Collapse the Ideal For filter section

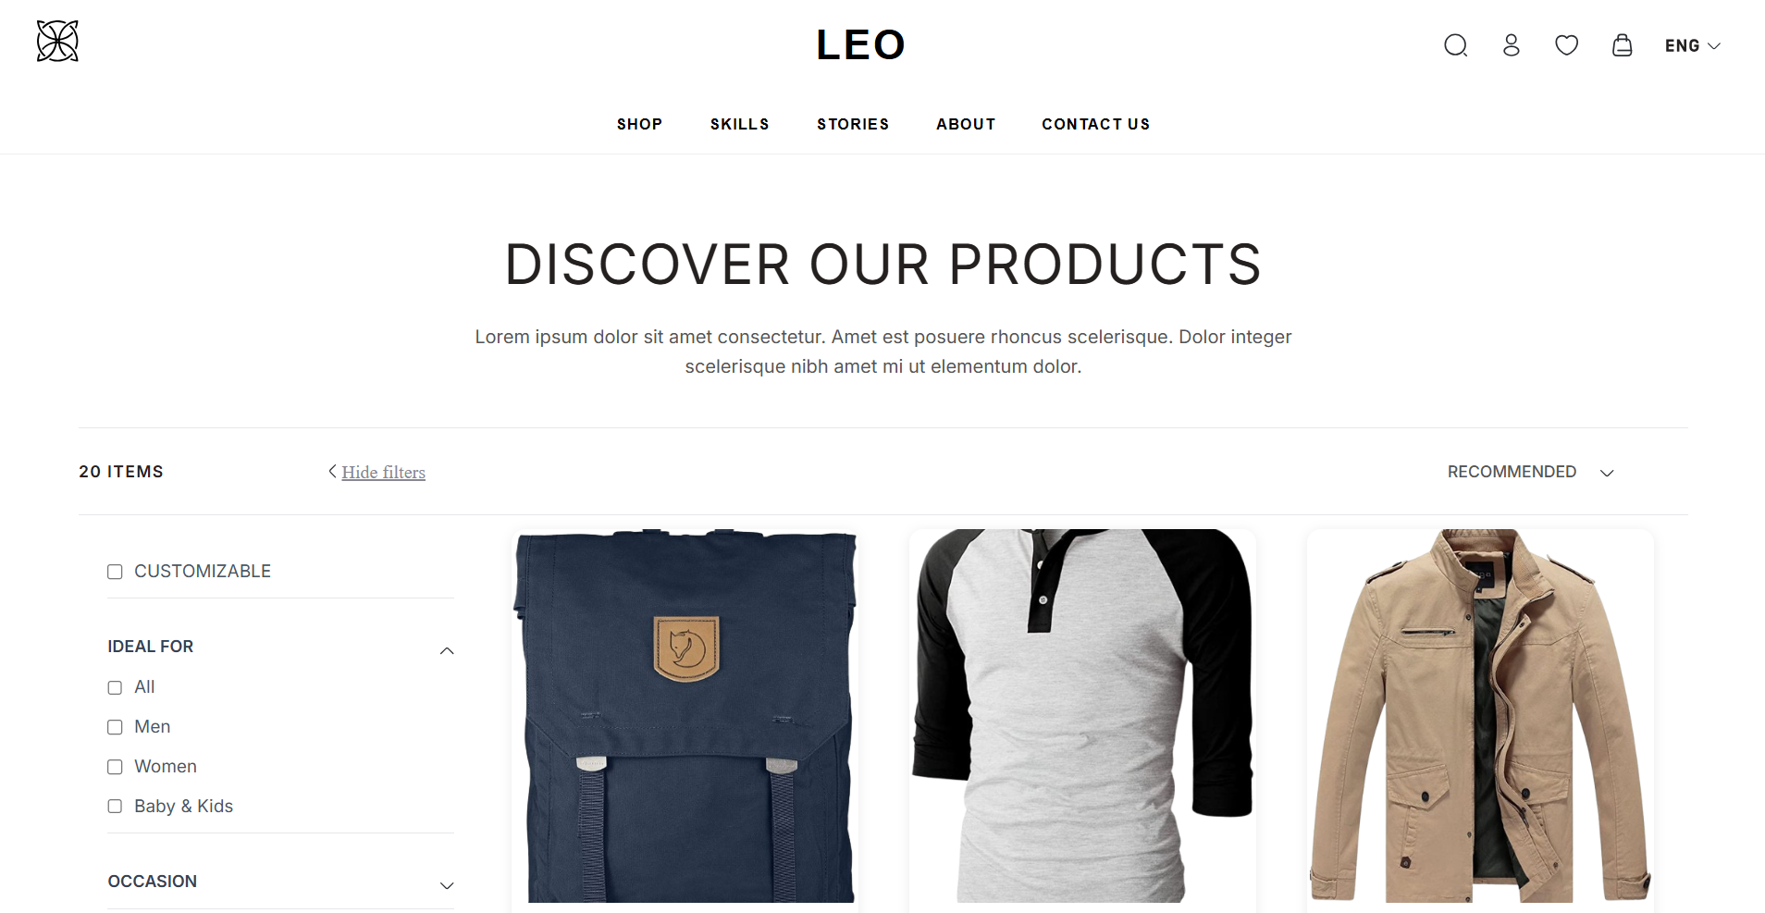coord(447,651)
